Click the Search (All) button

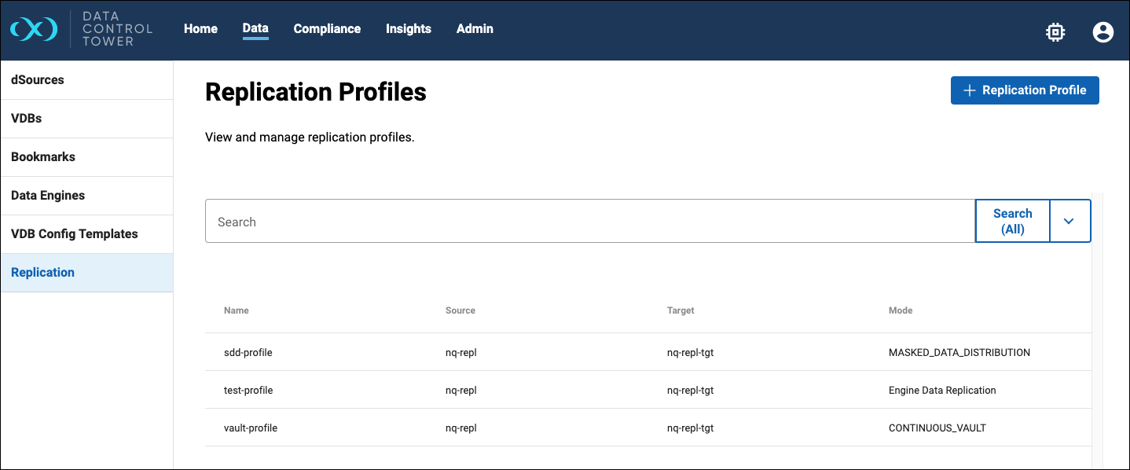coord(1012,221)
